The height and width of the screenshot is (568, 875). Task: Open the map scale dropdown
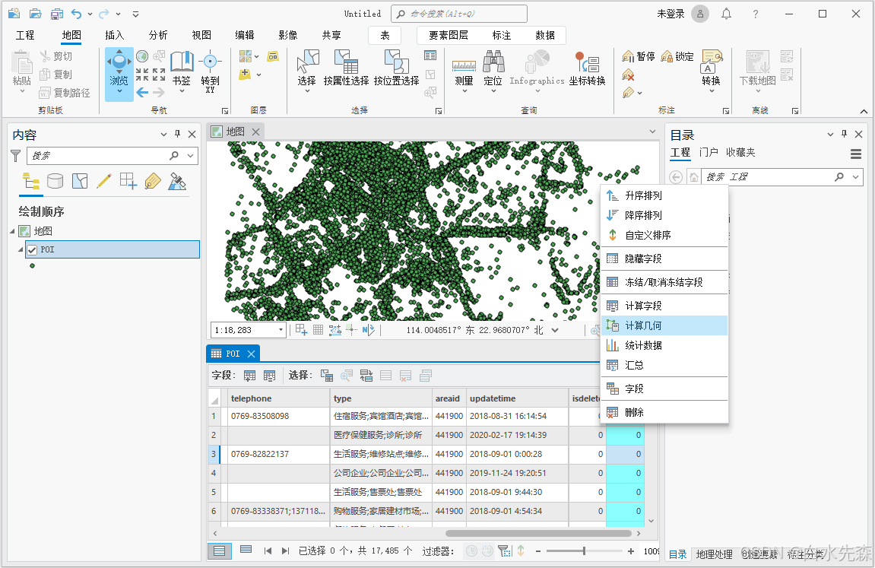pyautogui.click(x=281, y=330)
